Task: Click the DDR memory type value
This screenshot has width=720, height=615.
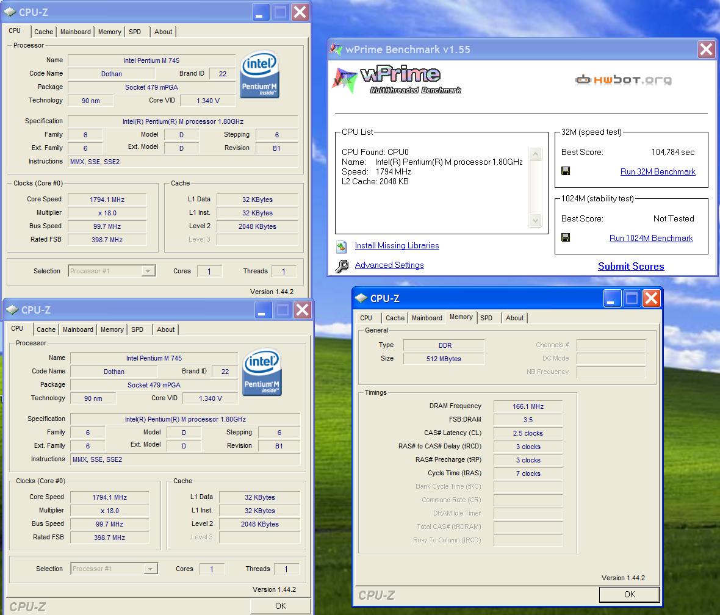Action: point(444,345)
